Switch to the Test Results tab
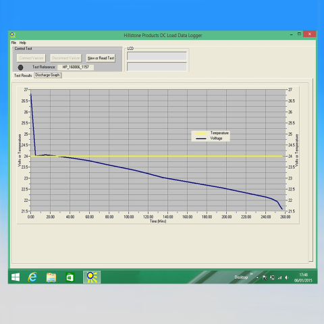The width and height of the screenshot is (324, 324). point(23,76)
